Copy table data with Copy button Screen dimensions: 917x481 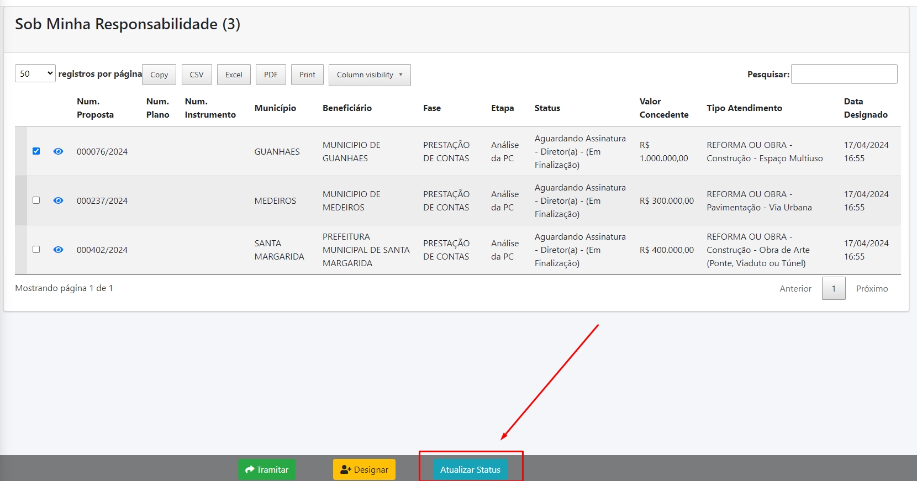(159, 75)
